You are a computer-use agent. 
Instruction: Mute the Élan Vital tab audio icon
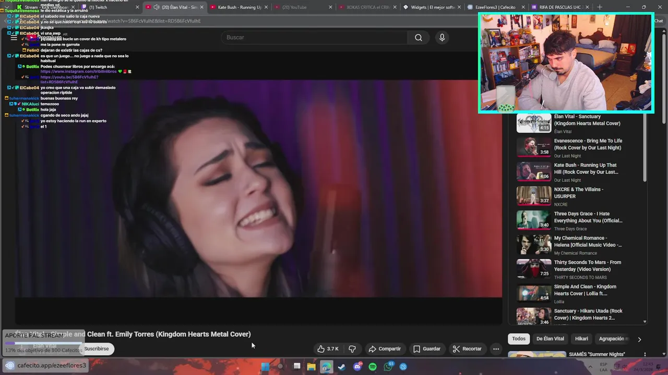(157, 7)
